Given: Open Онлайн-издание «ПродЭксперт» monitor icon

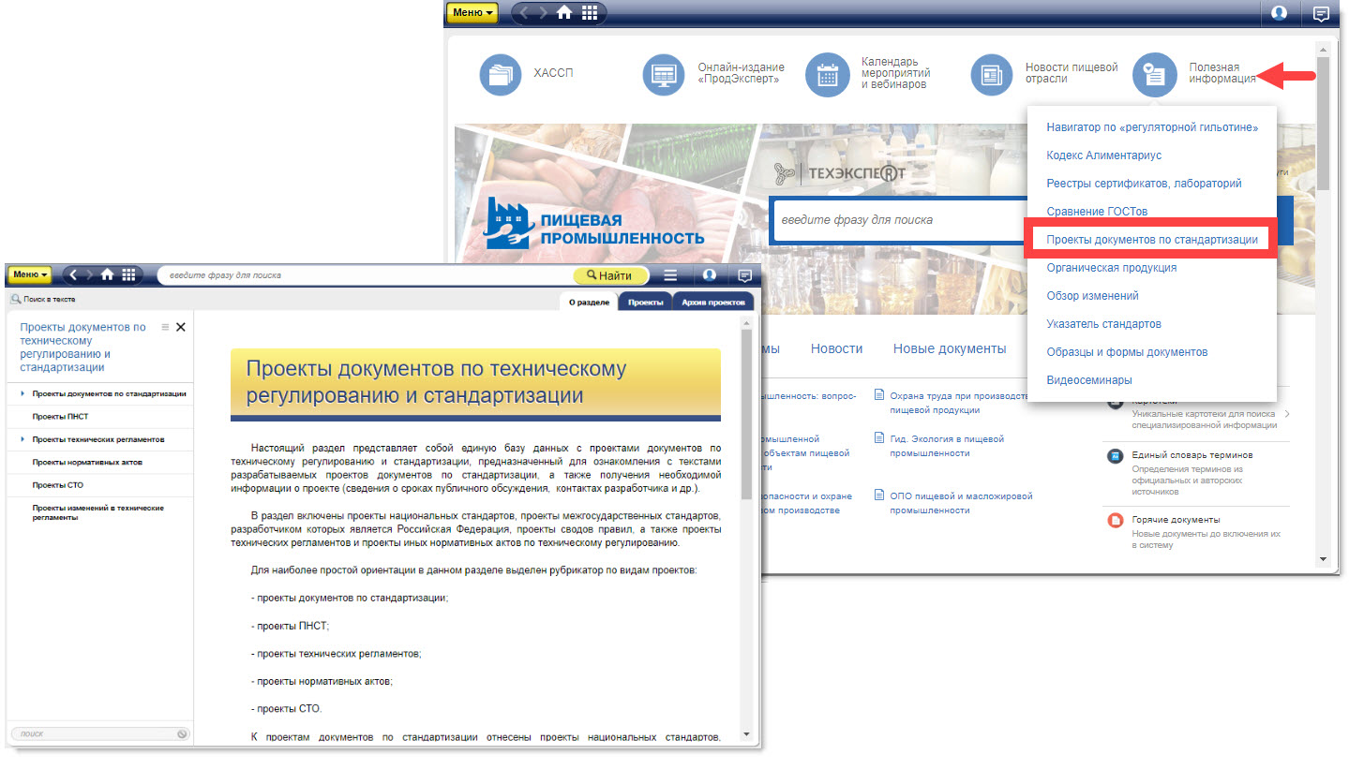Looking at the screenshot, I should (664, 74).
